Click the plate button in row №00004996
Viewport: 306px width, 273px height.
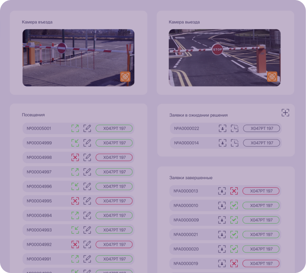(114, 186)
